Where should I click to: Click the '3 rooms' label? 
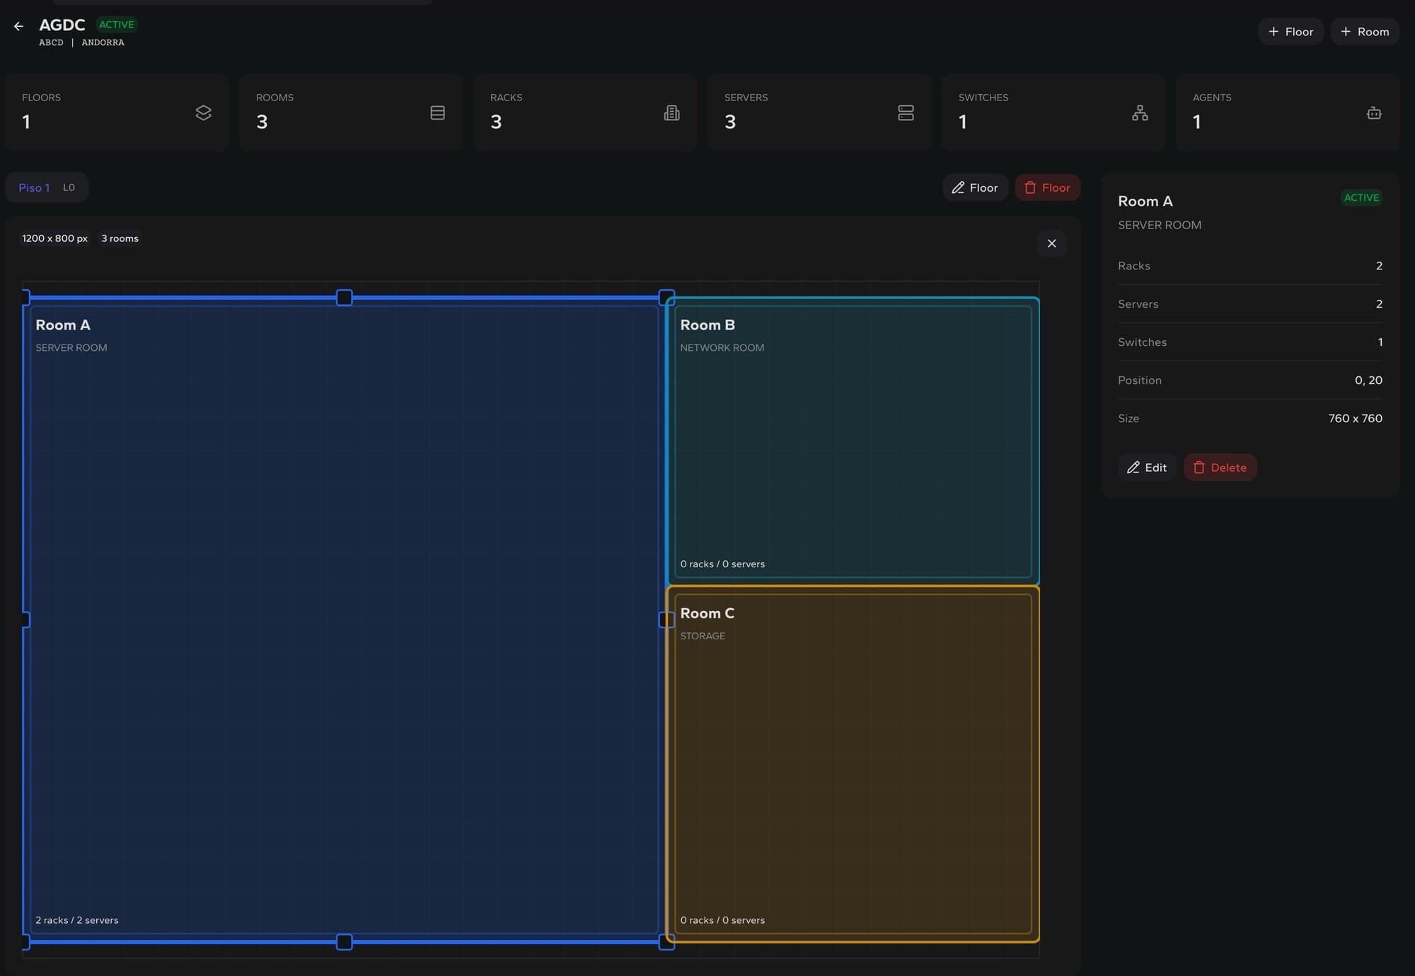(x=120, y=238)
